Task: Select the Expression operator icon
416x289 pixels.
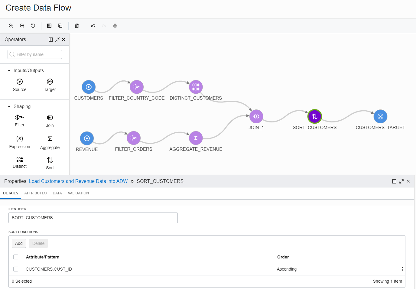Action: point(19,138)
